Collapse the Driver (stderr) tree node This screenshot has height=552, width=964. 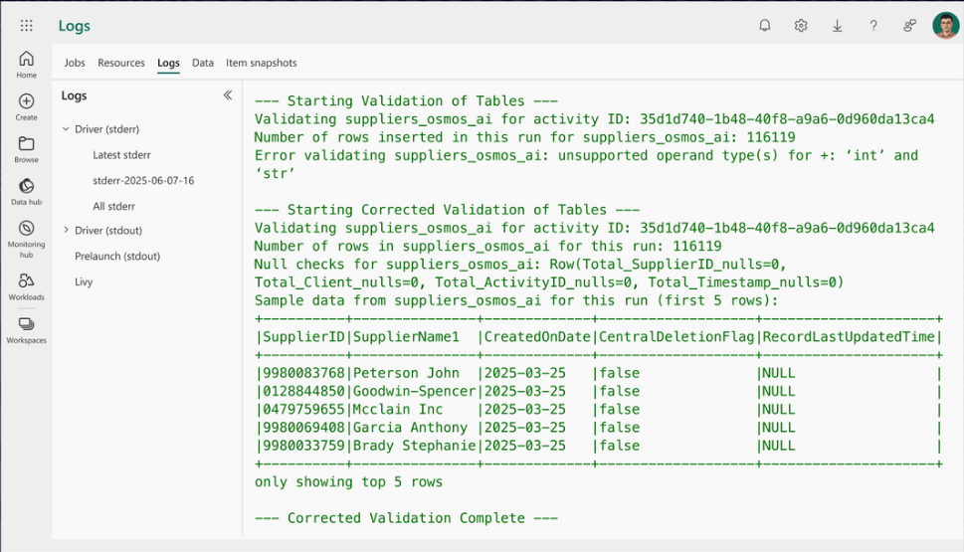click(x=66, y=129)
